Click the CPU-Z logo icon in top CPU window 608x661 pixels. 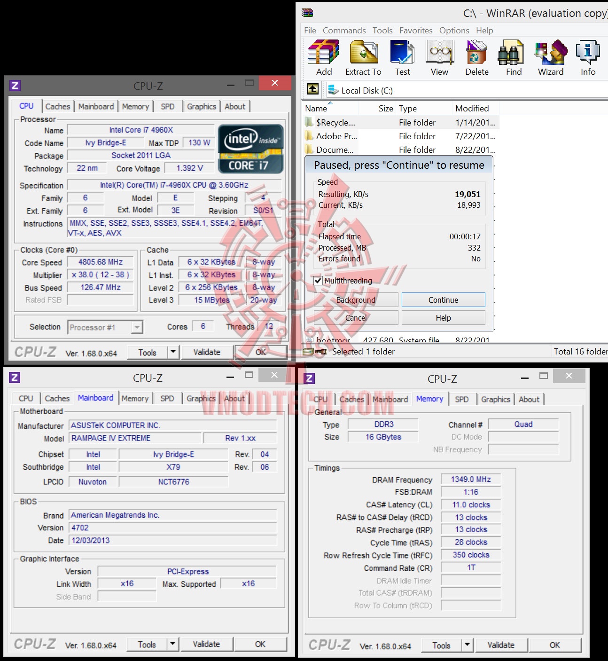click(x=15, y=86)
